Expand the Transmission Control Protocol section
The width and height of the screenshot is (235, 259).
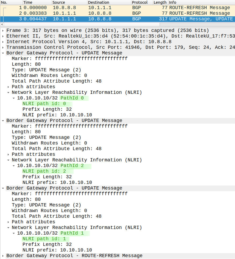click(3, 47)
